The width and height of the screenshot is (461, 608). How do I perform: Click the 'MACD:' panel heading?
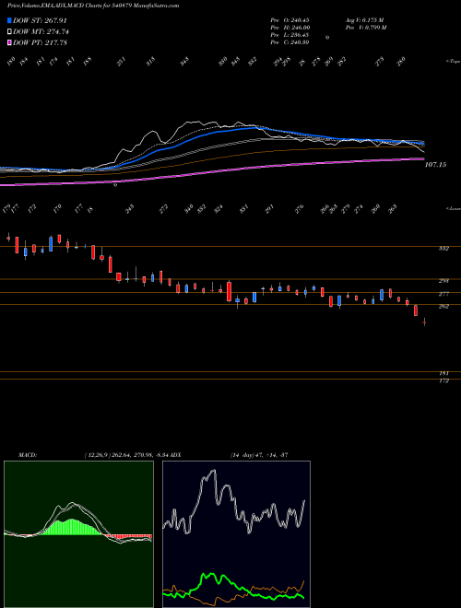click(x=28, y=454)
